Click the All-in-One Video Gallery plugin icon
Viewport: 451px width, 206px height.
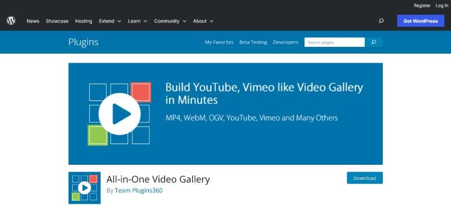pos(85,188)
